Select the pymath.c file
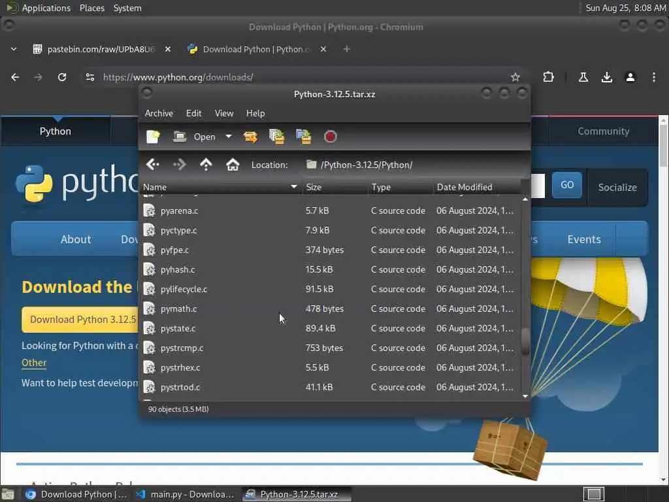This screenshot has height=502, width=669. click(x=331, y=309)
